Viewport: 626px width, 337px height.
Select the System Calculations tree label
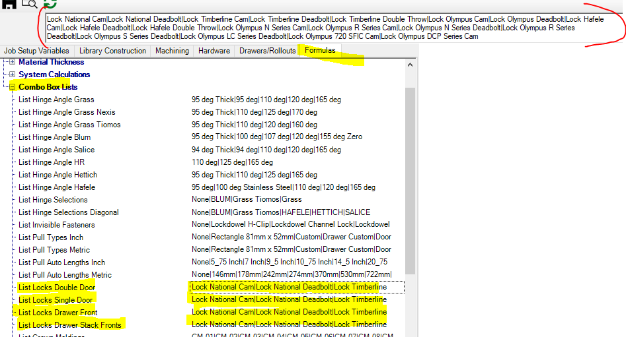click(x=54, y=75)
